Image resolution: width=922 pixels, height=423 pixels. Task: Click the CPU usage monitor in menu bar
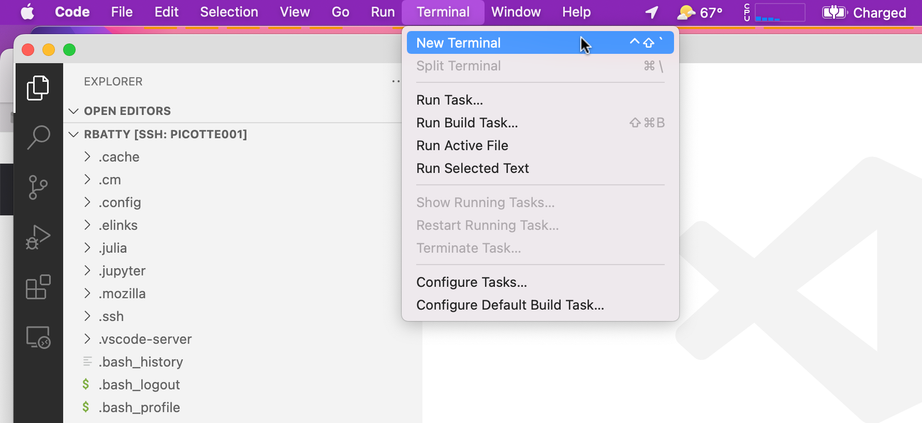(774, 12)
